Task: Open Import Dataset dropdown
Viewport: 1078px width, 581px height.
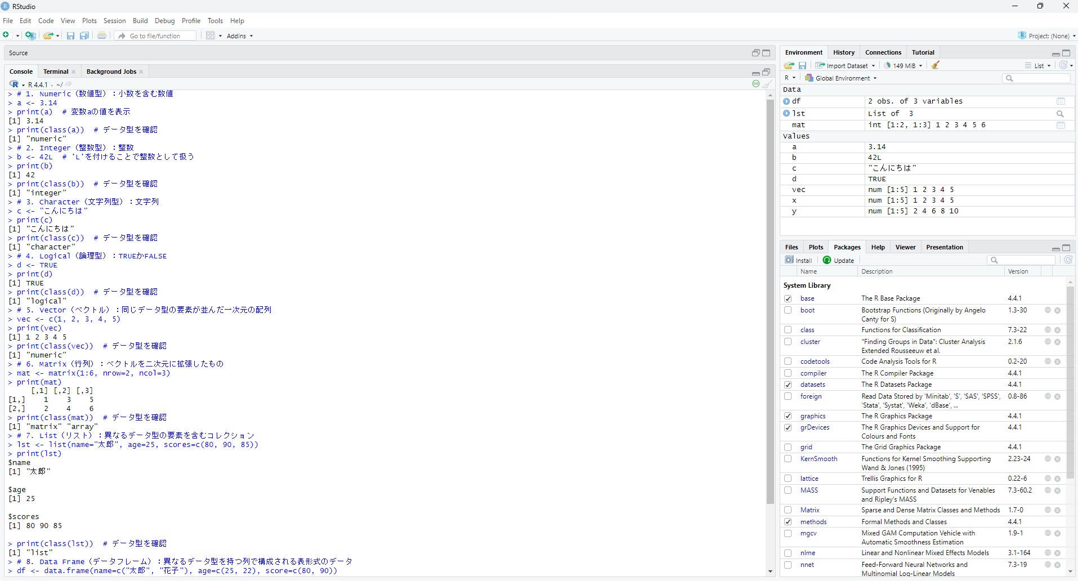Action: [845, 65]
